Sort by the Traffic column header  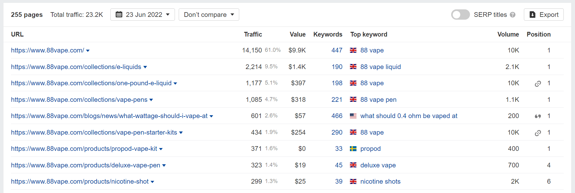[x=253, y=34]
